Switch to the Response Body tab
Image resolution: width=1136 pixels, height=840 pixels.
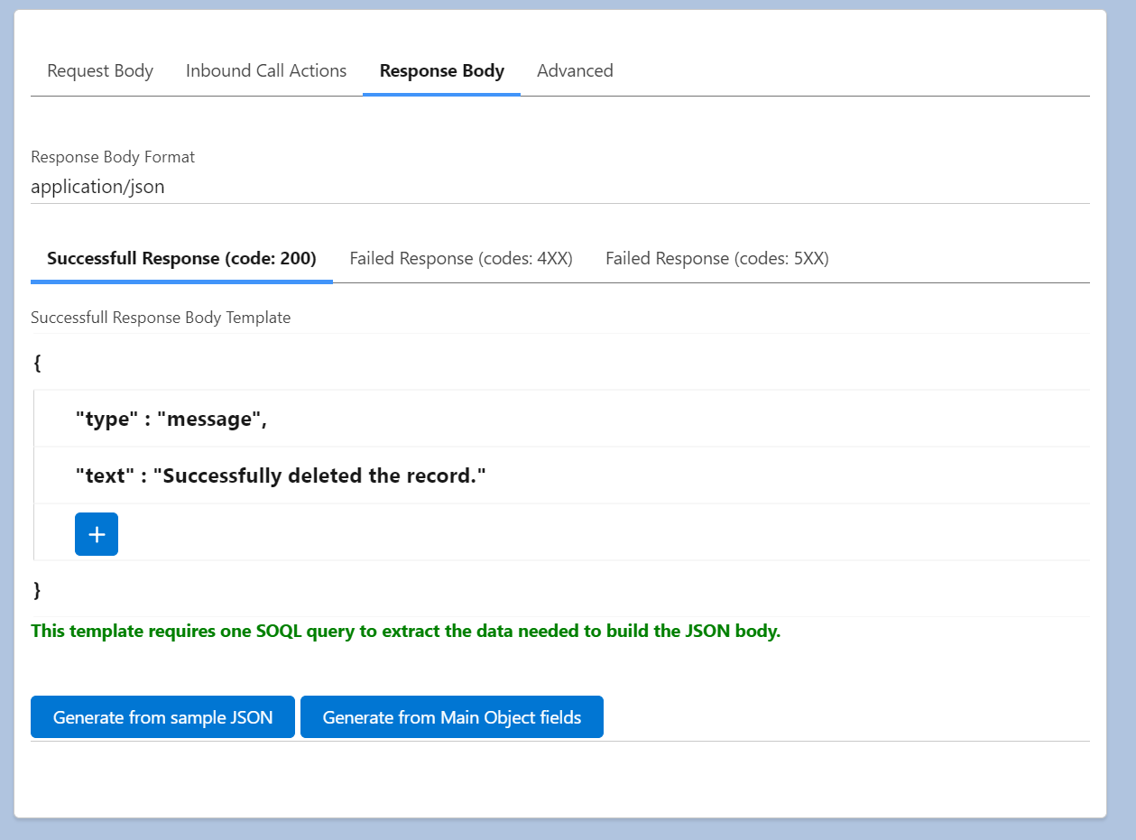pyautogui.click(x=441, y=70)
